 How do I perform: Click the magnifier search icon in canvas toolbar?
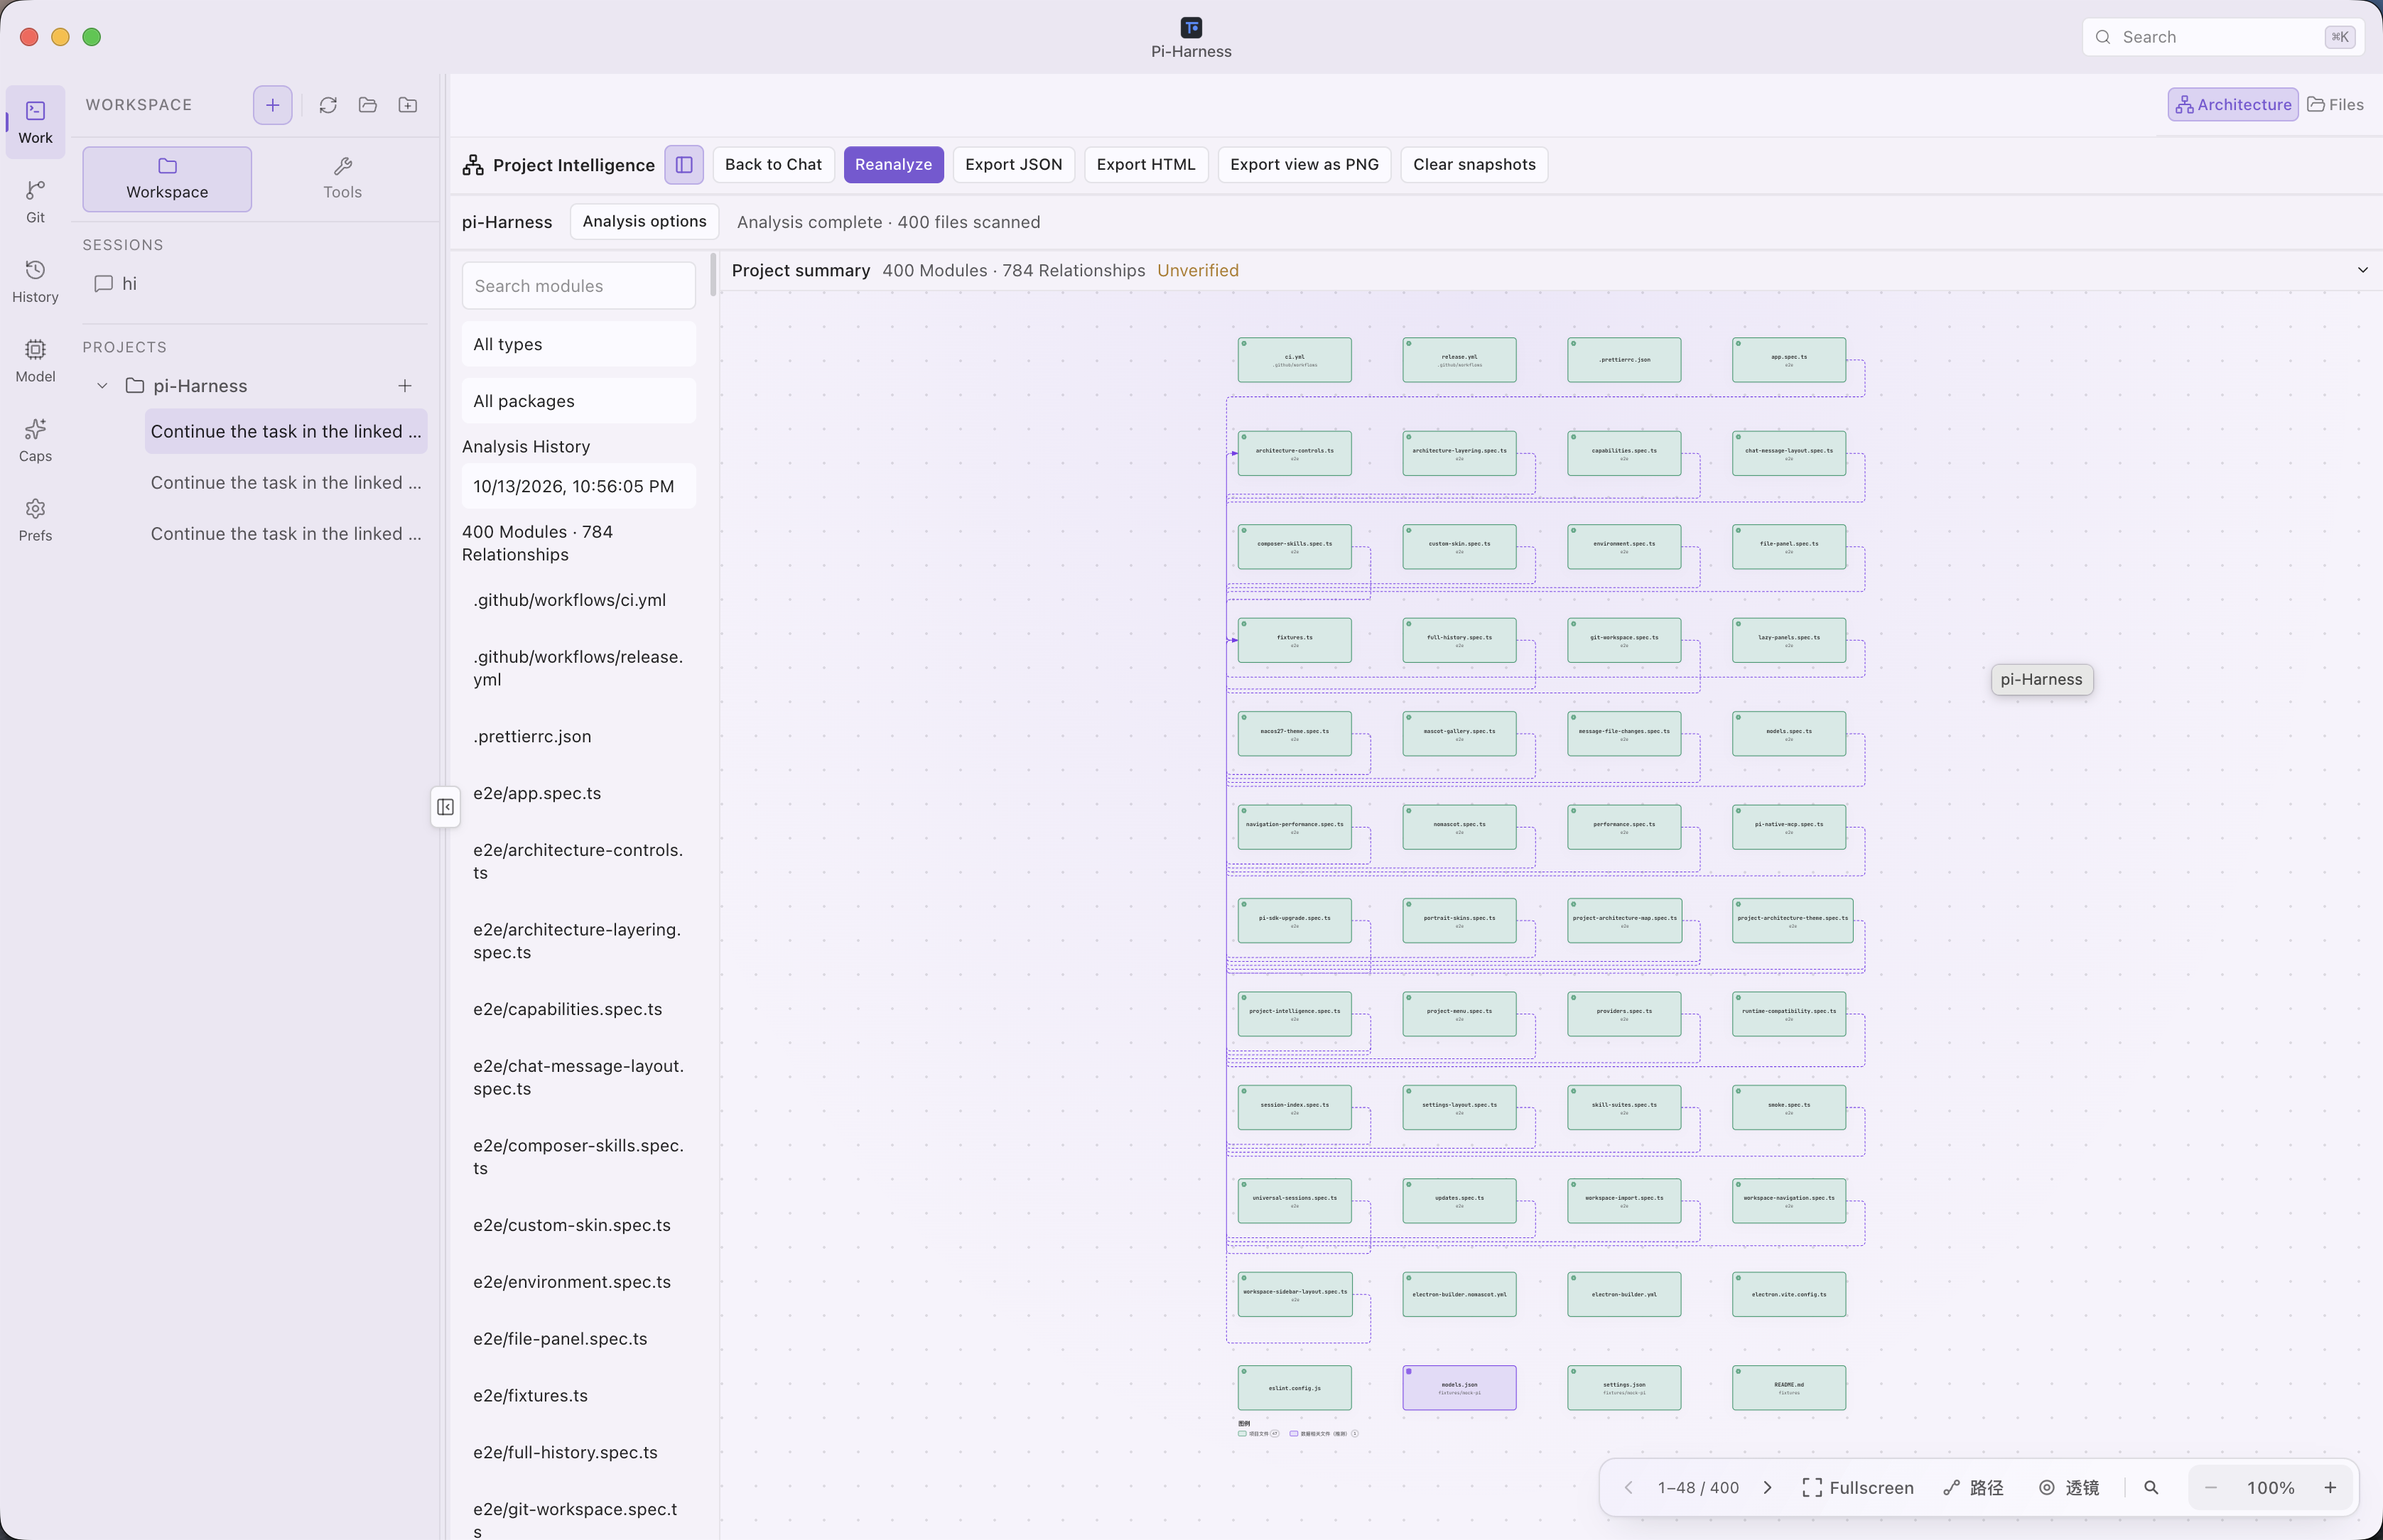[x=2151, y=1488]
